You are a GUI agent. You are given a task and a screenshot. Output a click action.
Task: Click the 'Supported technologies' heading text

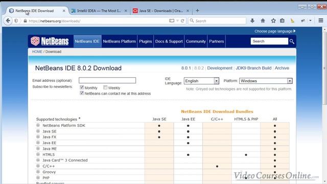[x=57, y=119]
